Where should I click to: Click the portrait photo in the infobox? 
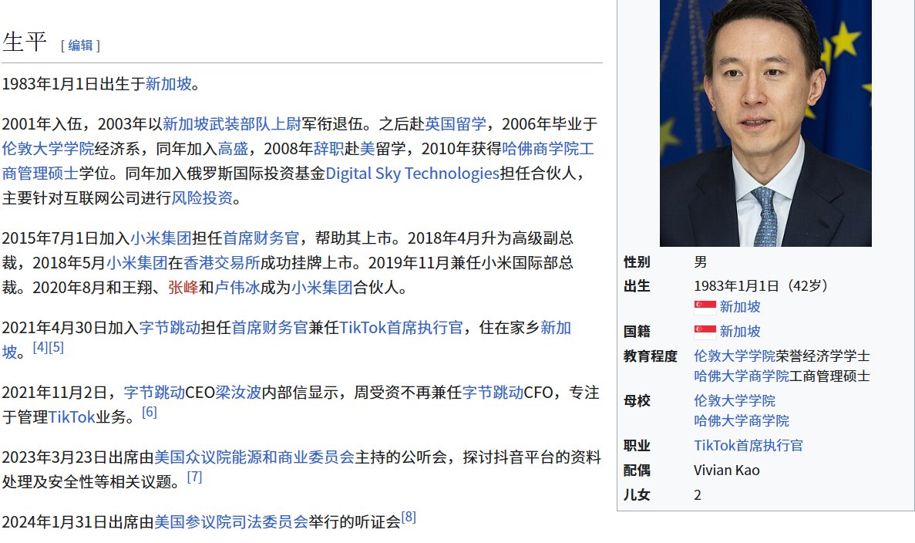765,123
